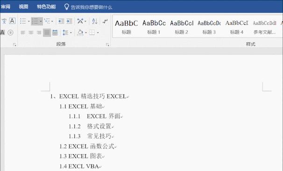The width and height of the screenshot is (283, 171).
Task: Toggle character shading with gray A icon
Action: 2,33
